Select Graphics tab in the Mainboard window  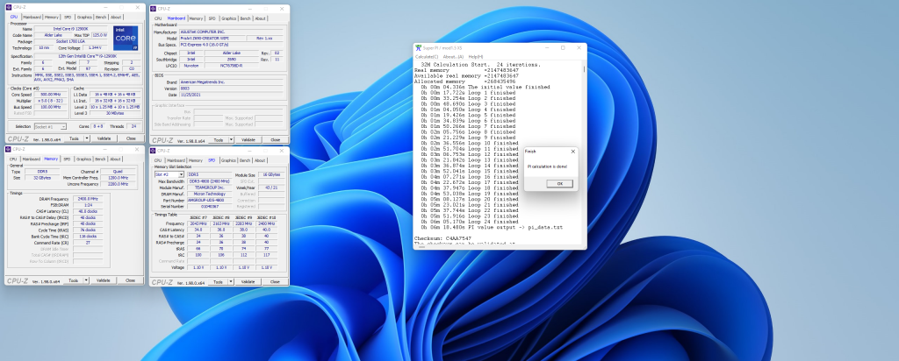(228, 17)
